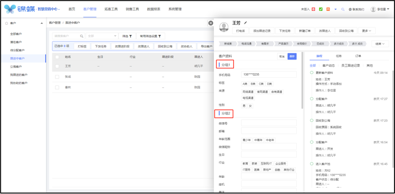Click the orange icon in the top bar
This screenshot has width=395, height=194.
click(x=328, y=9)
